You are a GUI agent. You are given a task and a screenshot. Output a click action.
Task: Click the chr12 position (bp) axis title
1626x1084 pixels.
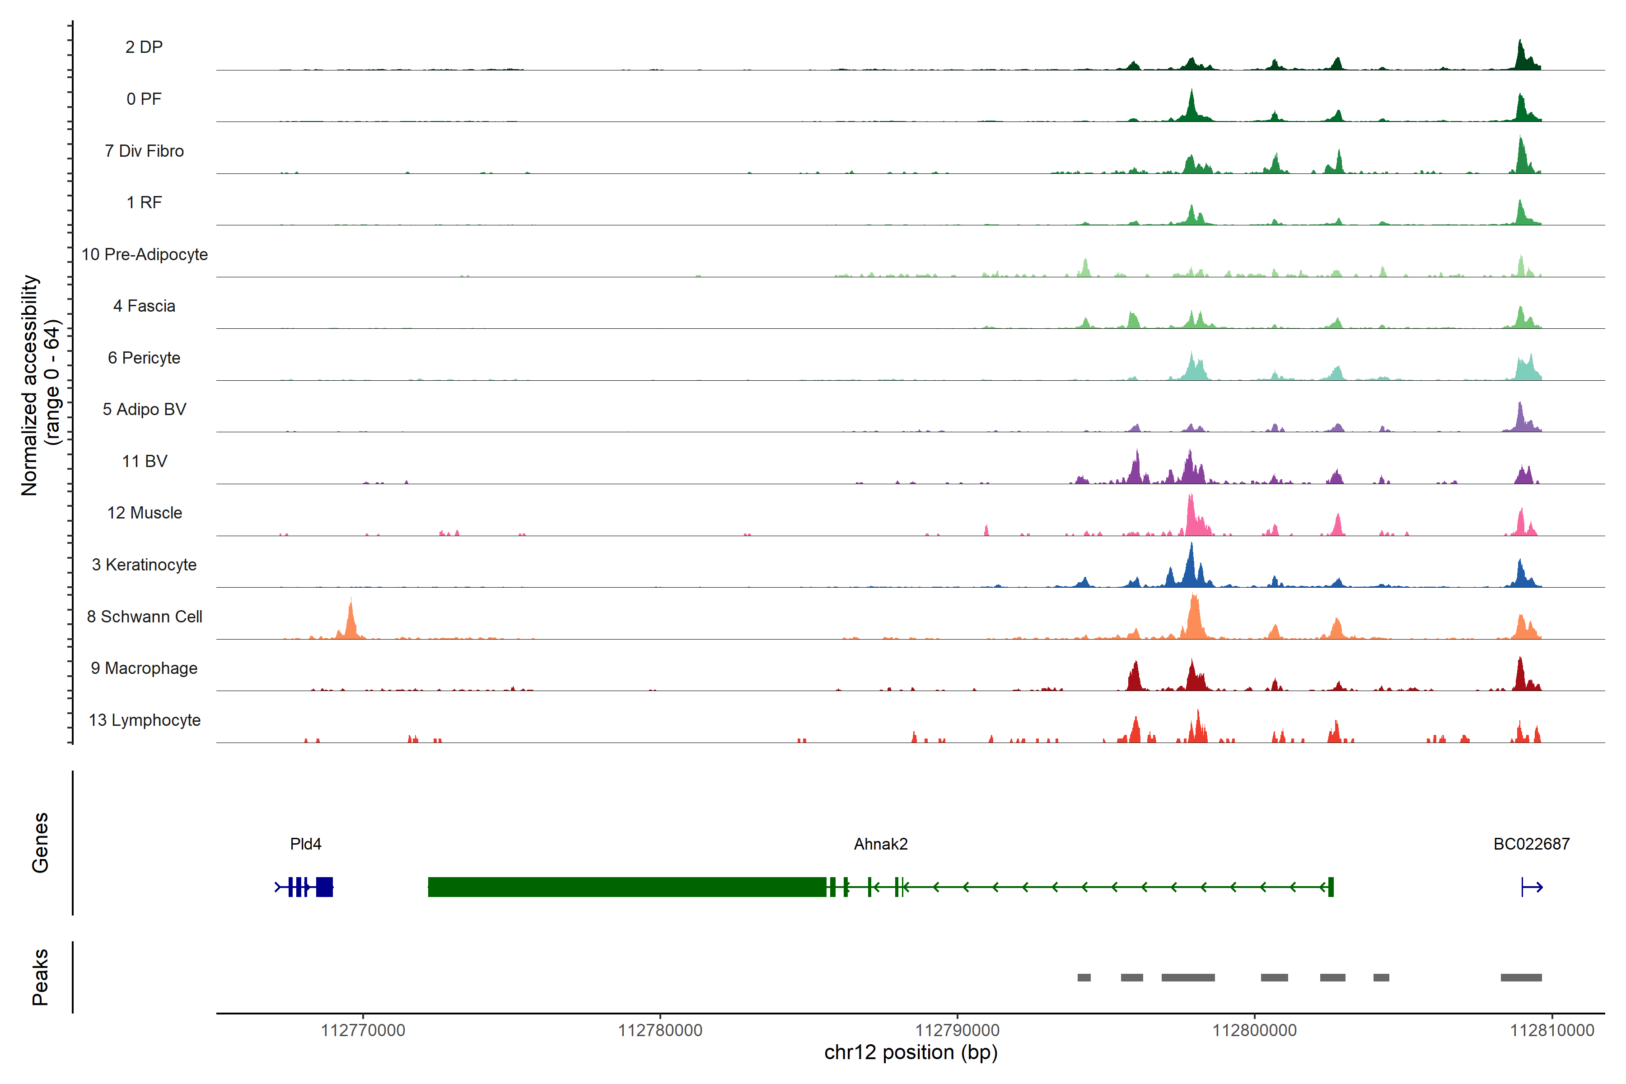[911, 1053]
